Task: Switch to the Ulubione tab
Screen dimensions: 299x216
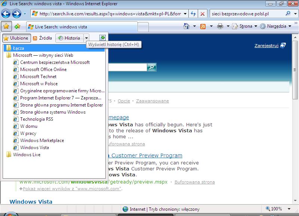Action: pyautogui.click(x=16, y=38)
